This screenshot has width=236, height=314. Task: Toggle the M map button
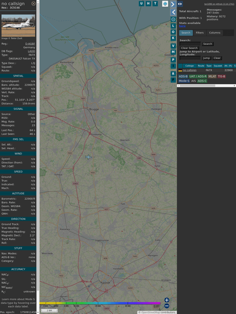click(x=173, y=52)
